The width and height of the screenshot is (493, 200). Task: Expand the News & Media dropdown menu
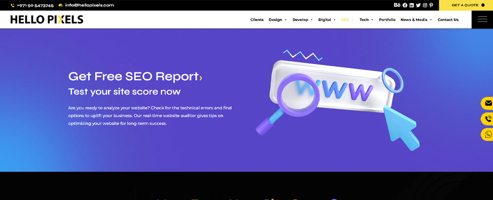click(x=416, y=19)
